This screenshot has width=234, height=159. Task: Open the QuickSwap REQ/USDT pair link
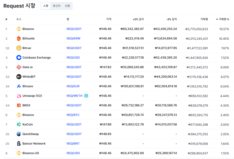click(74, 134)
